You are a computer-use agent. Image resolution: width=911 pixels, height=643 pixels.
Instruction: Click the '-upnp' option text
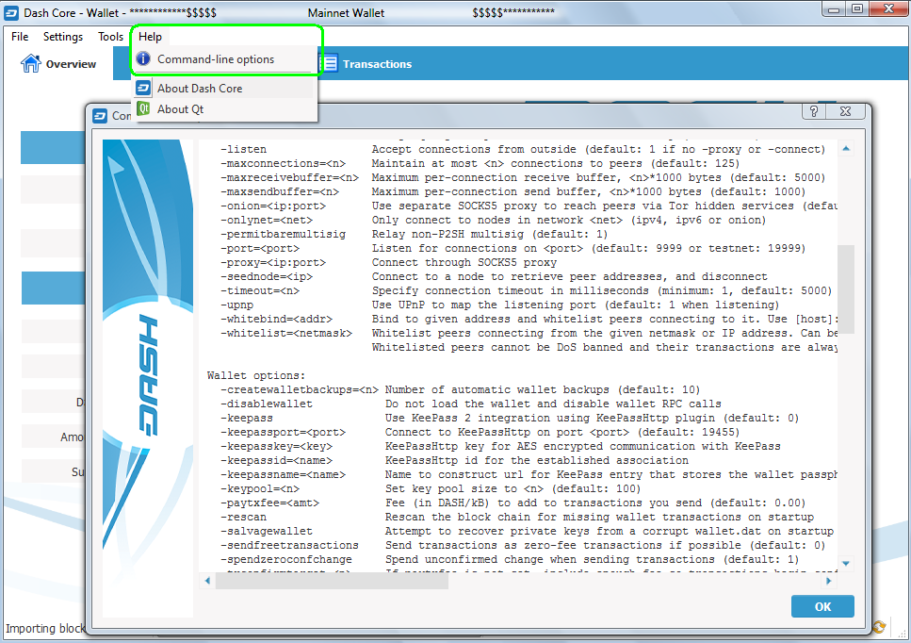pyautogui.click(x=236, y=305)
